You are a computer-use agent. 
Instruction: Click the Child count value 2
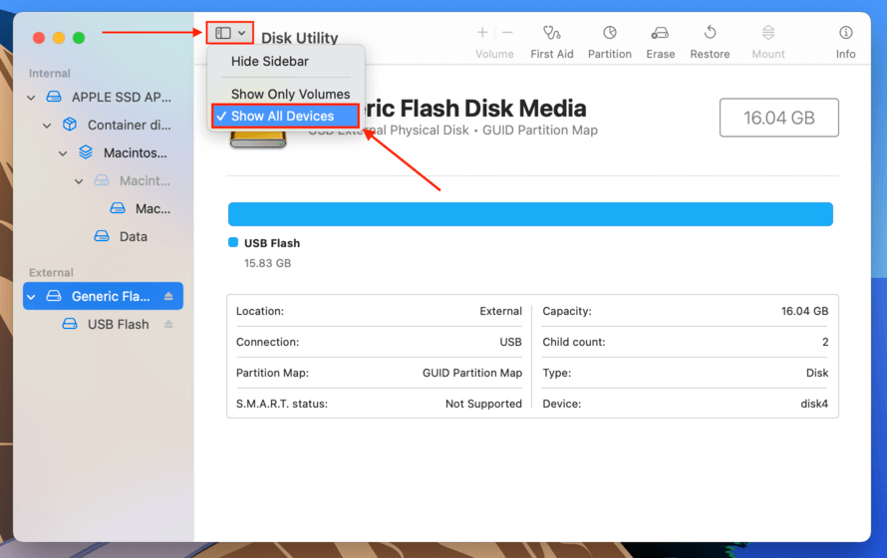[825, 342]
